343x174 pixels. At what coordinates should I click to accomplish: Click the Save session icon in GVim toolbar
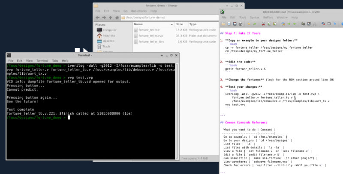tap(309, 24)
